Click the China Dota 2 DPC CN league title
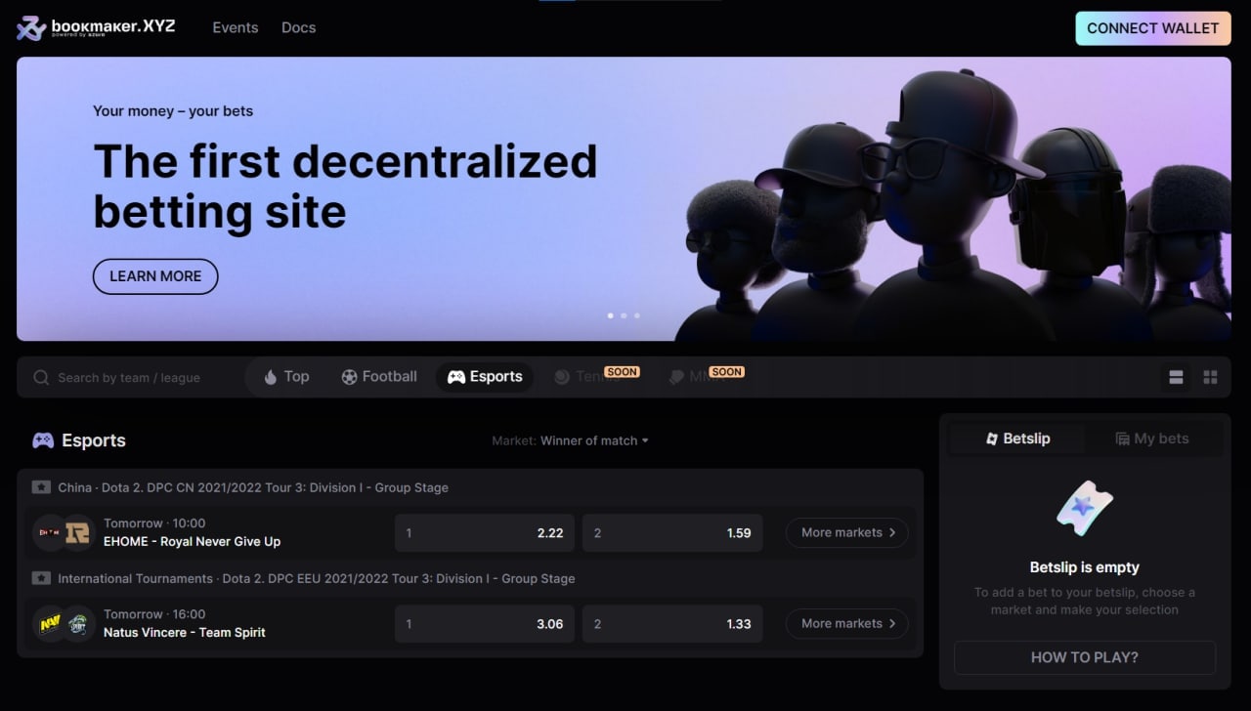 (x=253, y=487)
